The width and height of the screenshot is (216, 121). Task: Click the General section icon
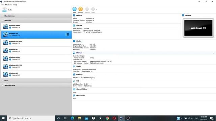[x=74, y=15]
